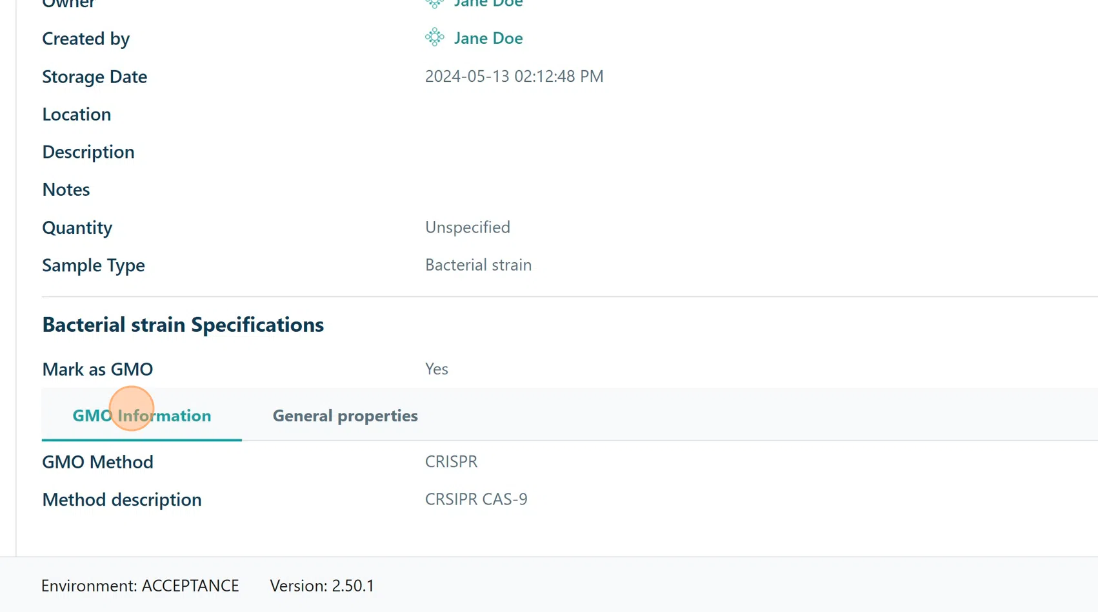Click the Notes field label

click(66, 189)
